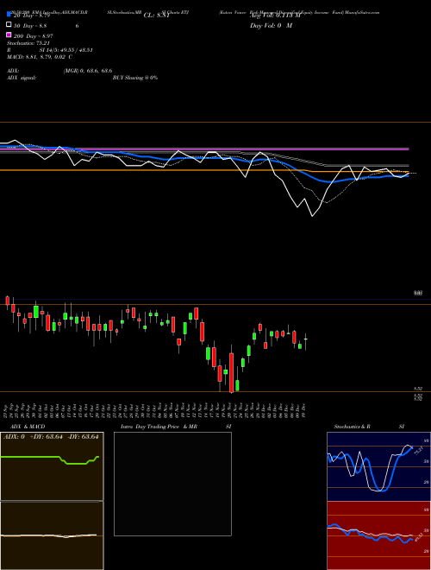This screenshot has width=431, height=570.
Task: Select the '200 Day = 8.97' legend text
Action: (x=34, y=36)
